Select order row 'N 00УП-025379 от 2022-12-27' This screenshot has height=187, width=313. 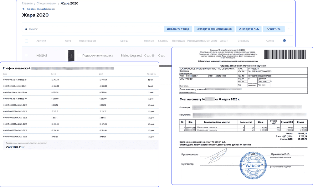(x=15, y=80)
